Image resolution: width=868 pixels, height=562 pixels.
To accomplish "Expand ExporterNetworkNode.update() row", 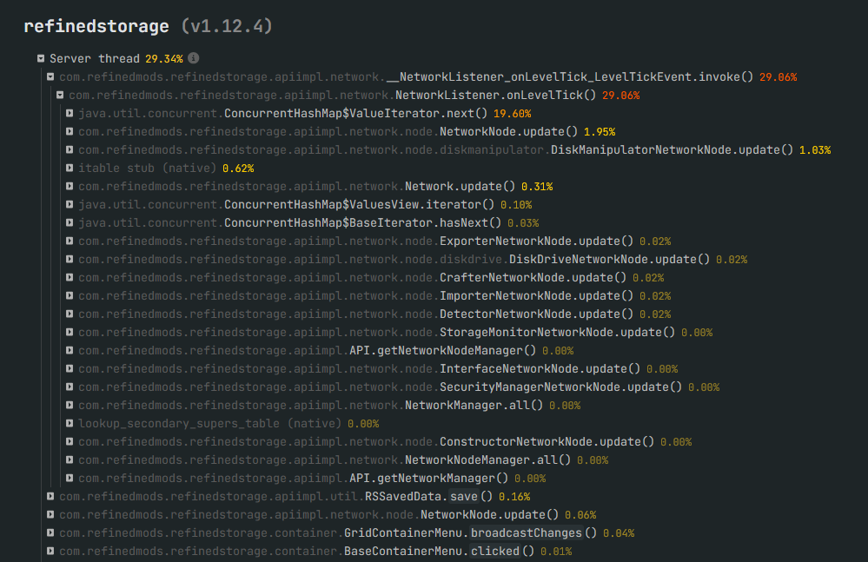I will pyautogui.click(x=70, y=241).
